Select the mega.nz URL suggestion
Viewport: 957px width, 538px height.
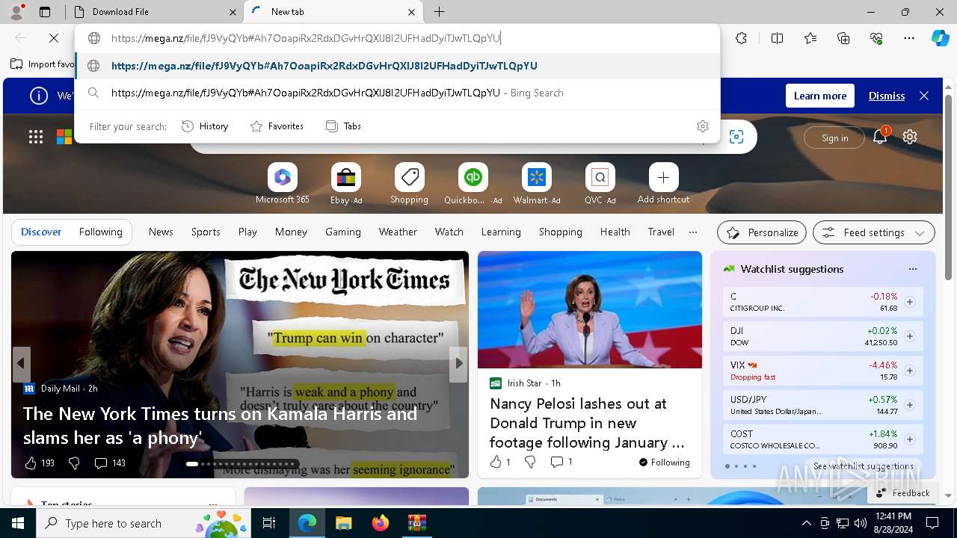(x=397, y=66)
